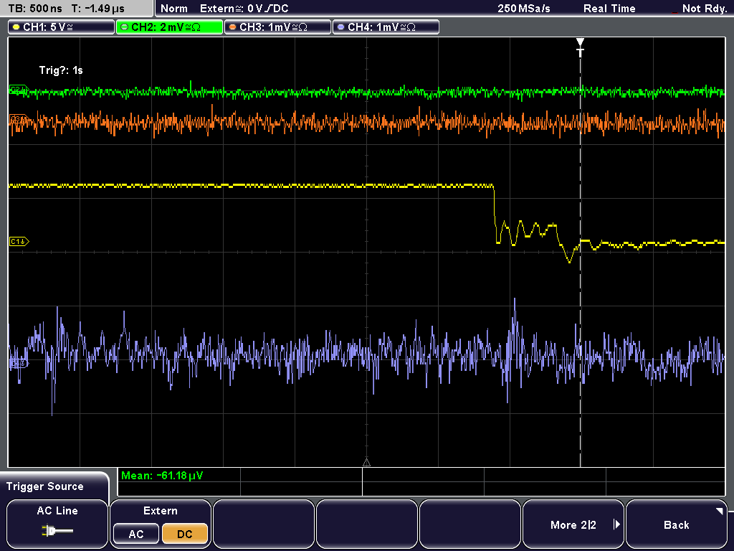
Task: Select the CH4: 1 mV channel tab
Action: (386, 27)
